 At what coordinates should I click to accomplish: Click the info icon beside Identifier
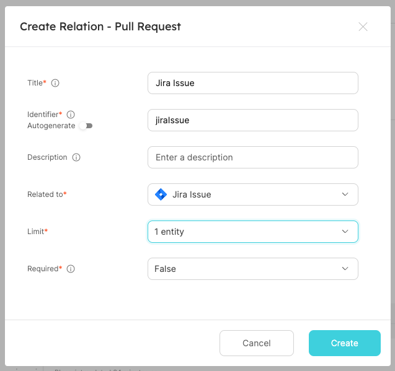[x=71, y=115]
